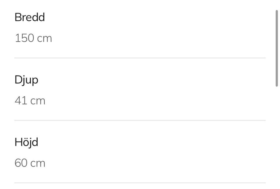The height and width of the screenshot is (189, 280).
Task: Click the divider line below 150 cm
Action: (140, 58)
